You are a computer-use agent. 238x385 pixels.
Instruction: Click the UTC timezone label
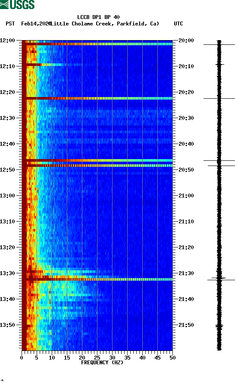click(178, 24)
